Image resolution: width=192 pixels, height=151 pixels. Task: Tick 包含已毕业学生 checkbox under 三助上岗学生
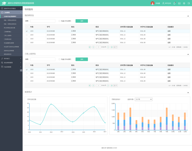point(60,59)
